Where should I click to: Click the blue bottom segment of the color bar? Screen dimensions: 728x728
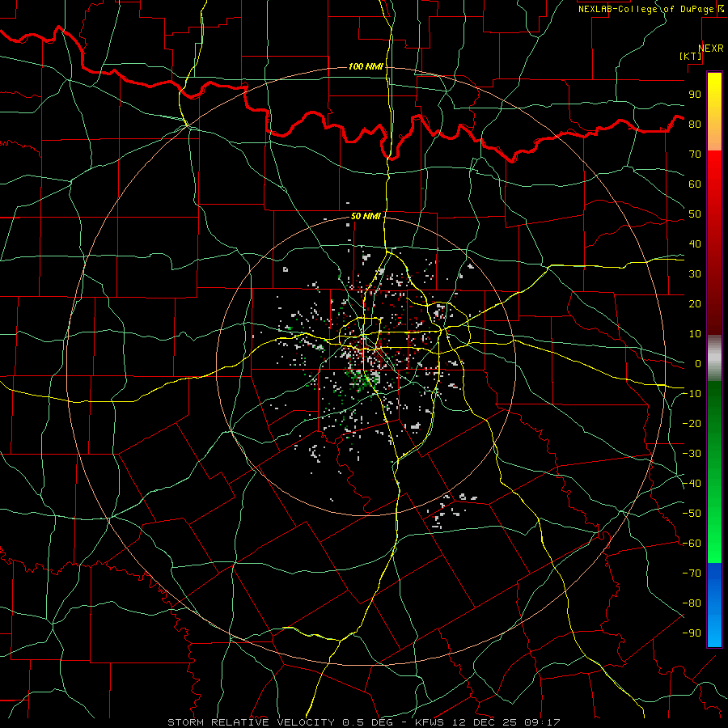pyautogui.click(x=714, y=605)
